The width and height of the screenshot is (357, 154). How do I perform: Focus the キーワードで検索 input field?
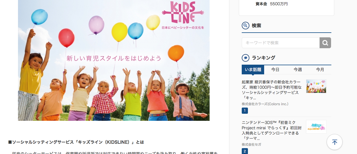(281, 43)
